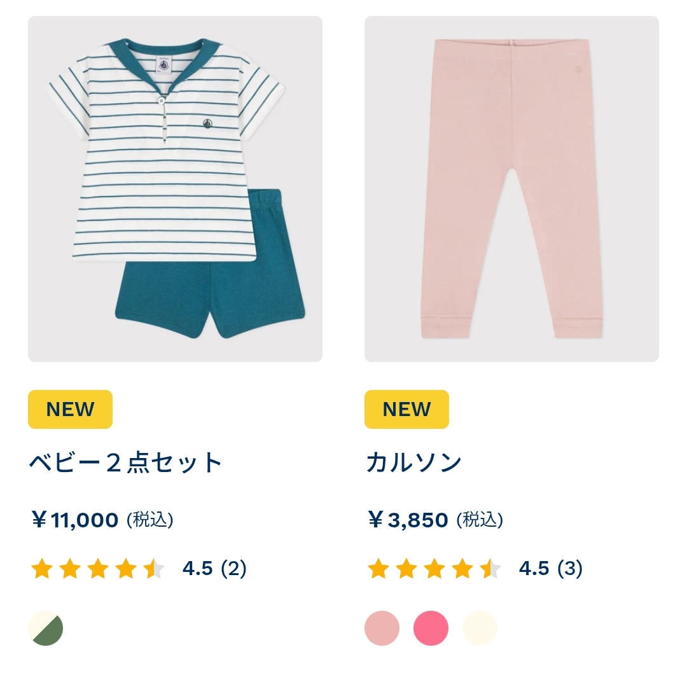Click NEW badge on the baby set

pyautogui.click(x=70, y=409)
